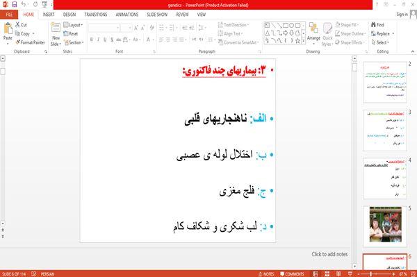Image resolution: width=417 pixels, height=277 pixels.
Task: Open the Section dropdown
Action: [x=74, y=42]
